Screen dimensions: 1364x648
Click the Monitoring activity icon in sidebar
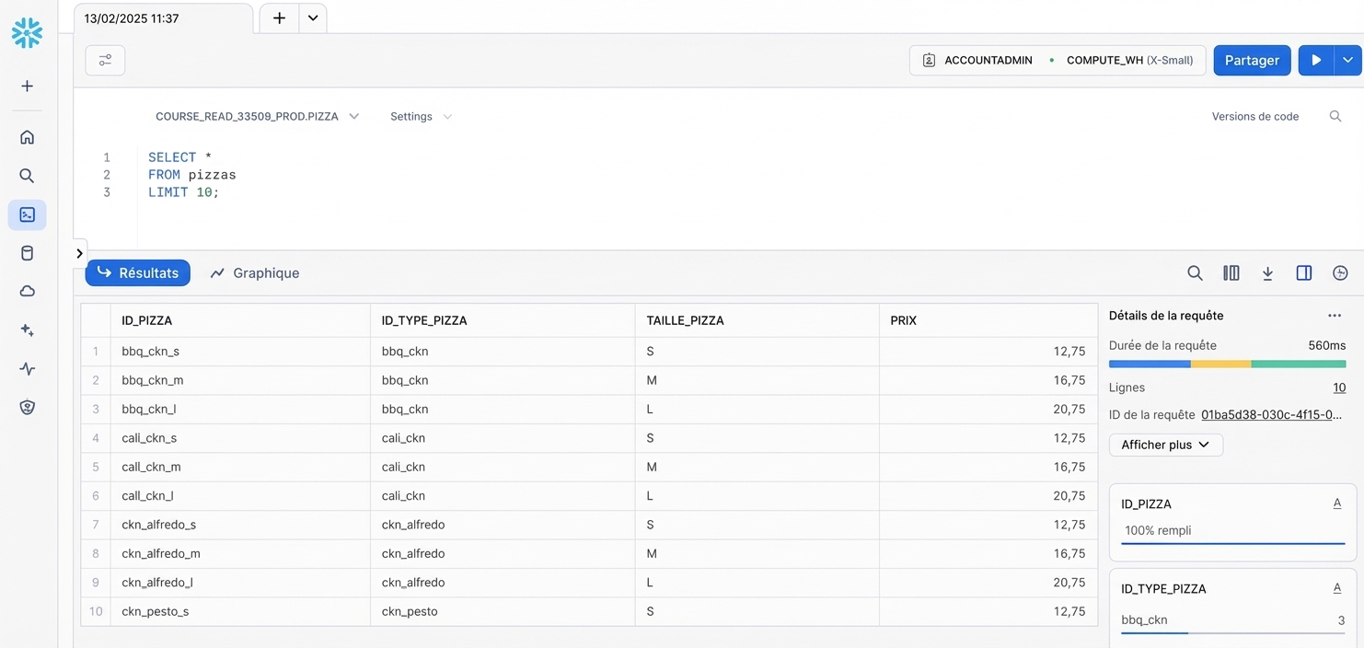[27, 369]
